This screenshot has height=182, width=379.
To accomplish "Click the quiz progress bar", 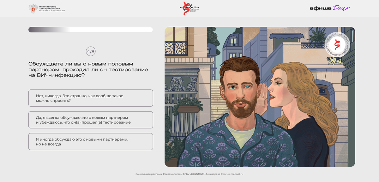I will pyautogui.click(x=91, y=30).
